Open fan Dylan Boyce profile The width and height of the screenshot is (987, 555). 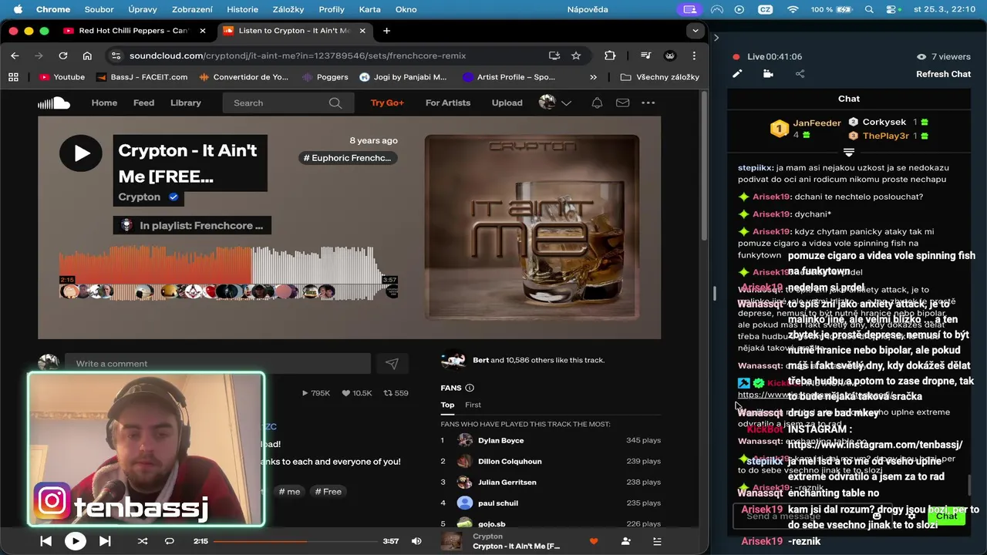click(500, 440)
